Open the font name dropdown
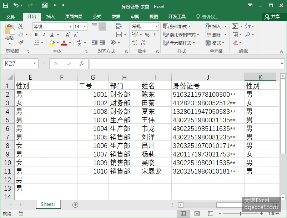The image size is (287, 218). [x=70, y=27]
